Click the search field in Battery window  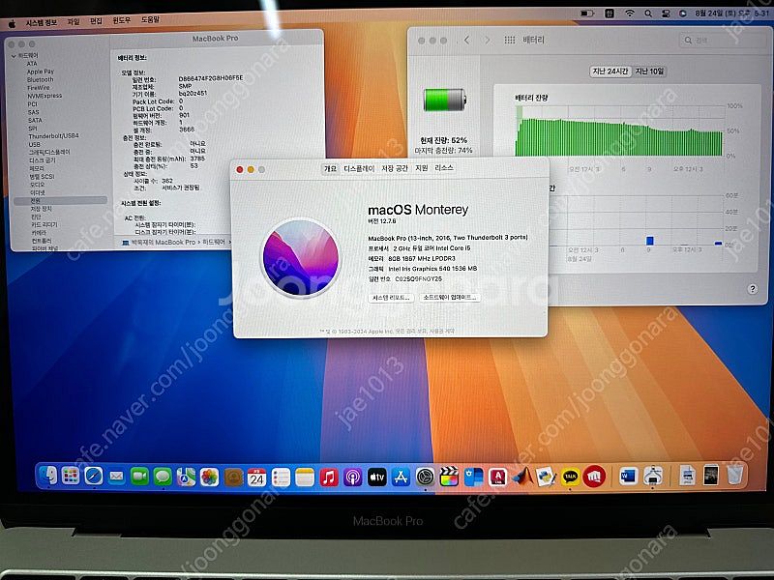point(722,41)
